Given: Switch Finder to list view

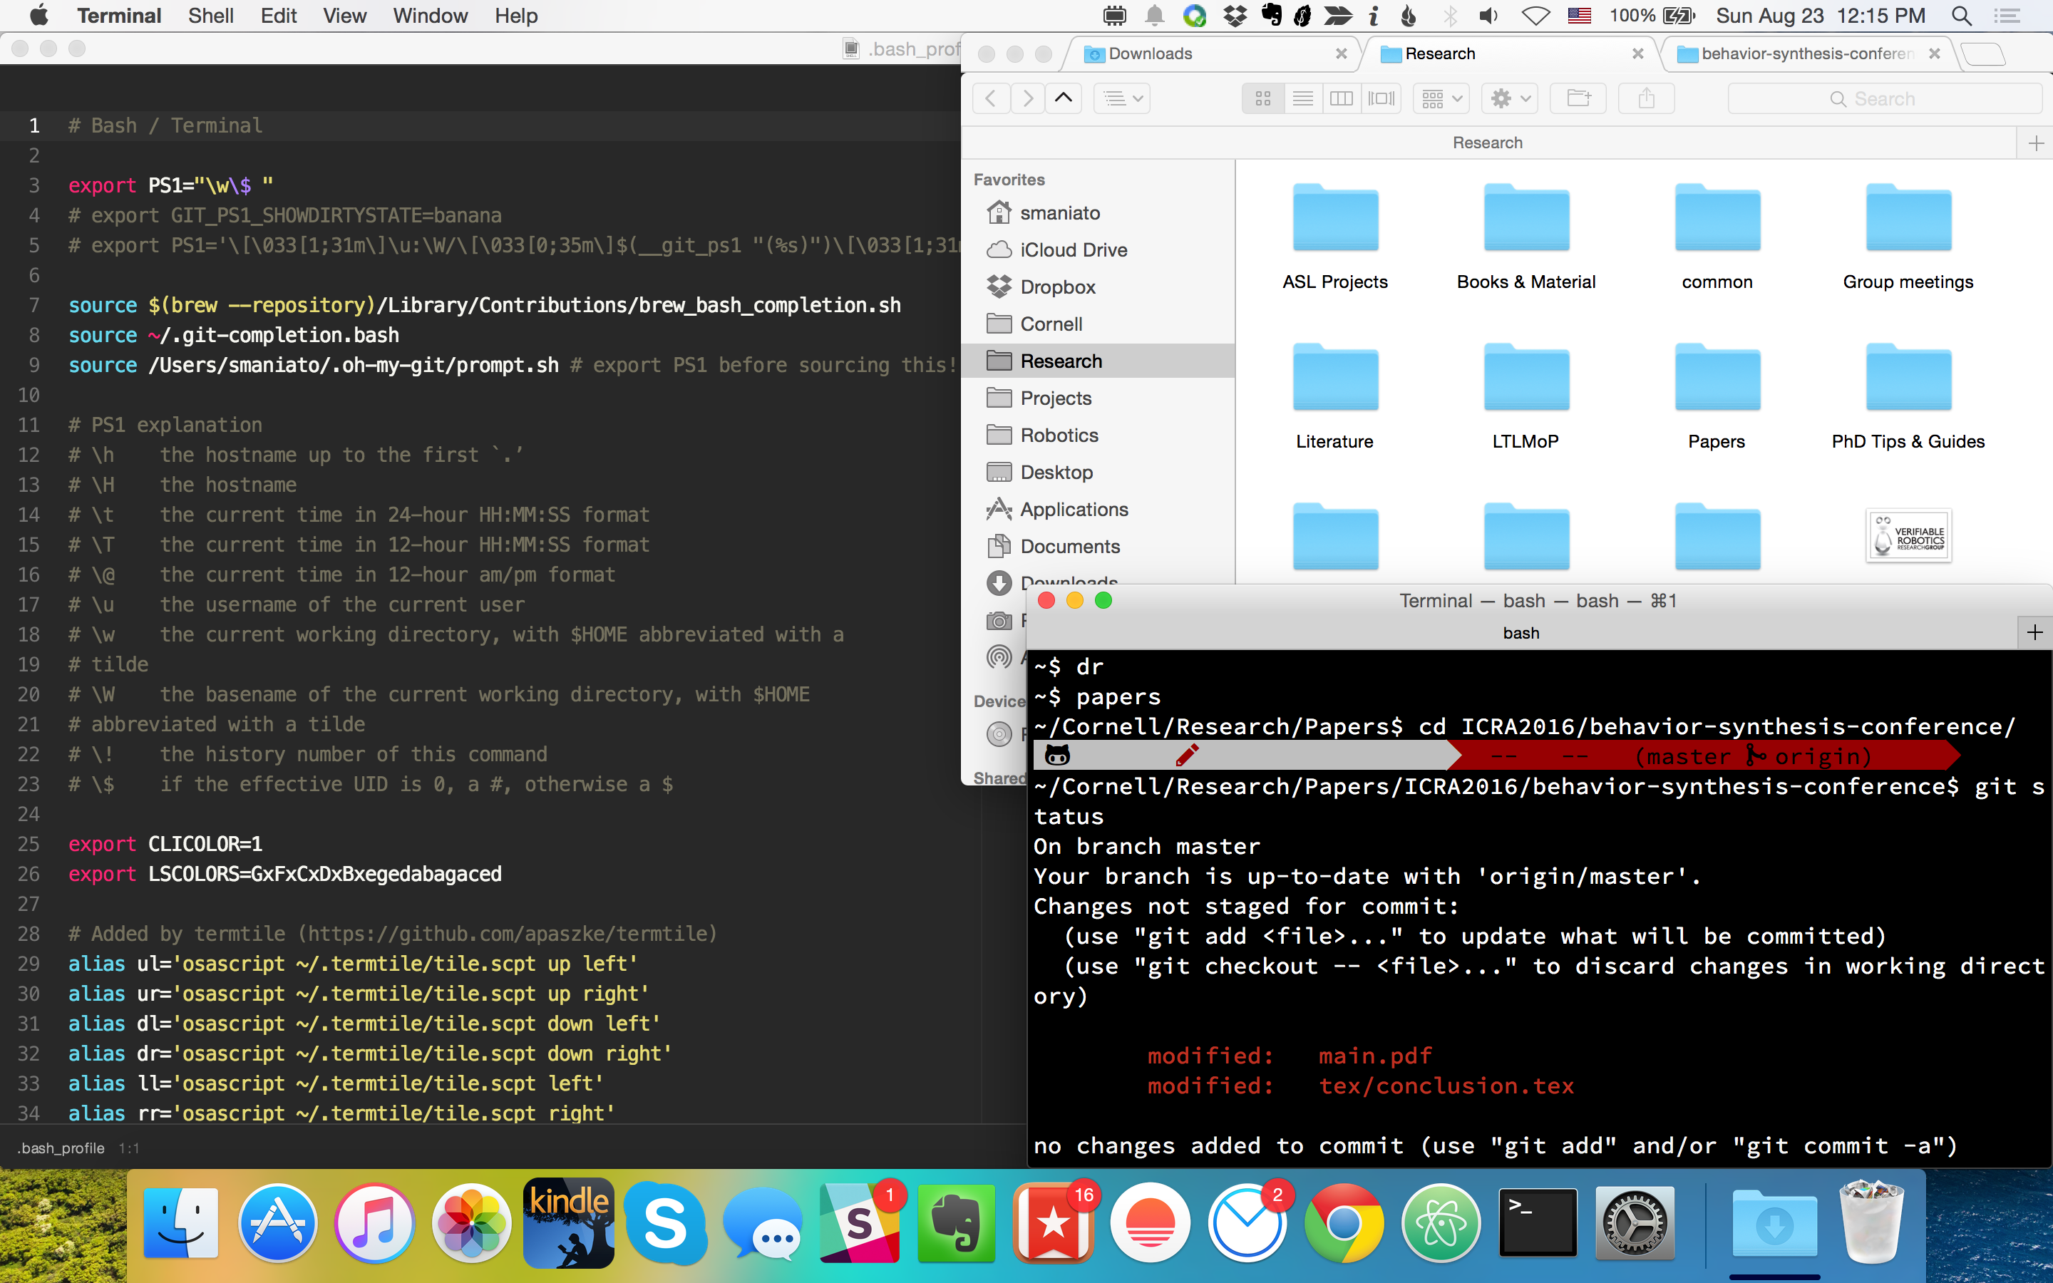Looking at the screenshot, I should [1302, 98].
